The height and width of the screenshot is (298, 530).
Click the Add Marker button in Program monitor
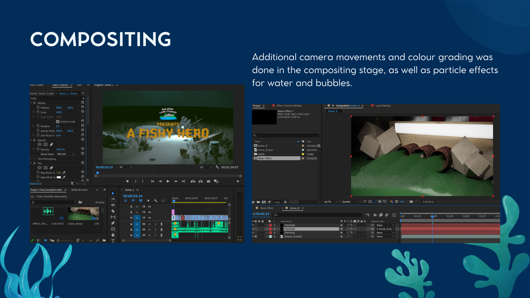click(x=127, y=181)
